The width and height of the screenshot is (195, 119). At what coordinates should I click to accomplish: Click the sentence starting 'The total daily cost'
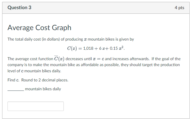coord(71,39)
